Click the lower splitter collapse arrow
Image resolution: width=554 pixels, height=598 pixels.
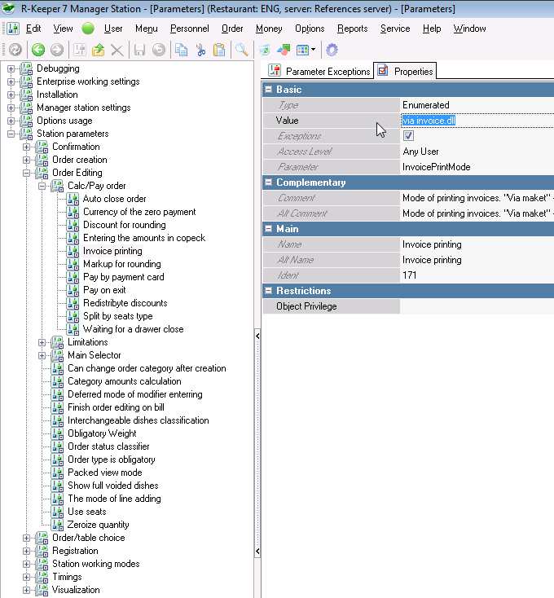coord(257,551)
